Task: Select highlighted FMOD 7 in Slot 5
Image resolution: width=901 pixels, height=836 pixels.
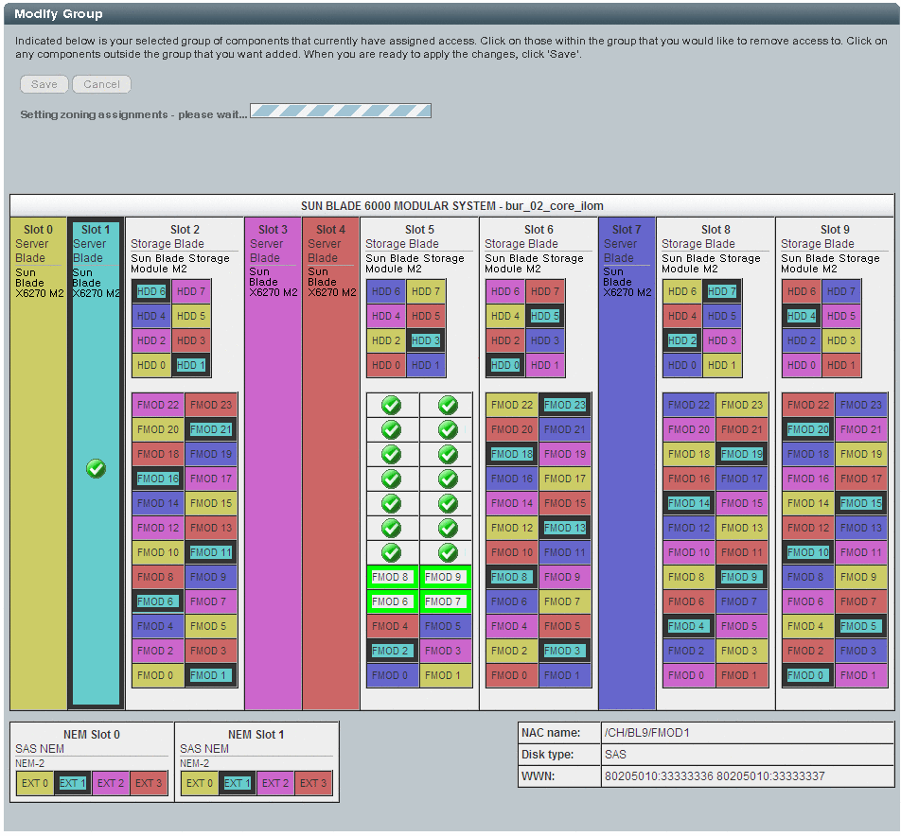Action: (x=446, y=601)
